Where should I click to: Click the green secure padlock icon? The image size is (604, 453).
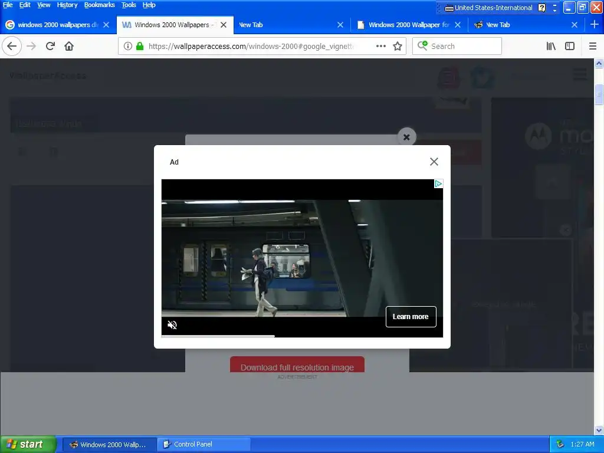pyautogui.click(x=140, y=46)
